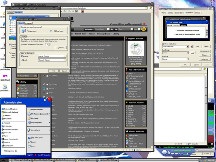Open the Screen Saver tab
This screenshot has height=162, width=216.
click(x=179, y=13)
